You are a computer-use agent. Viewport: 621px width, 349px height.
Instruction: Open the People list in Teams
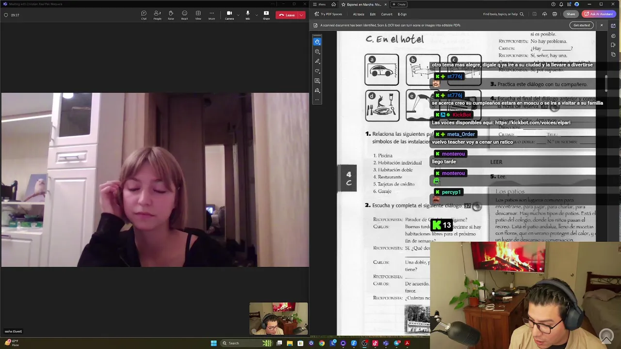pos(157,15)
